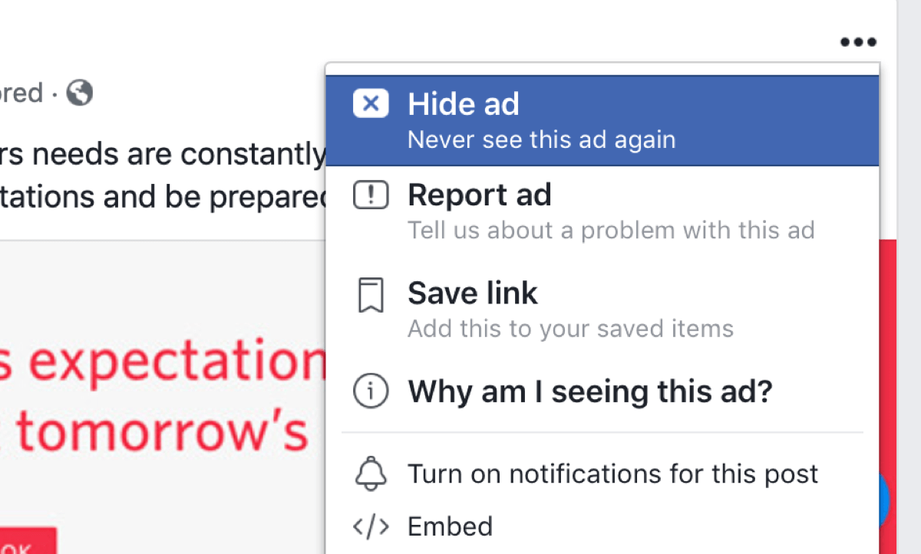
Task: Select the "Hide ad" menu title
Action: click(x=464, y=104)
